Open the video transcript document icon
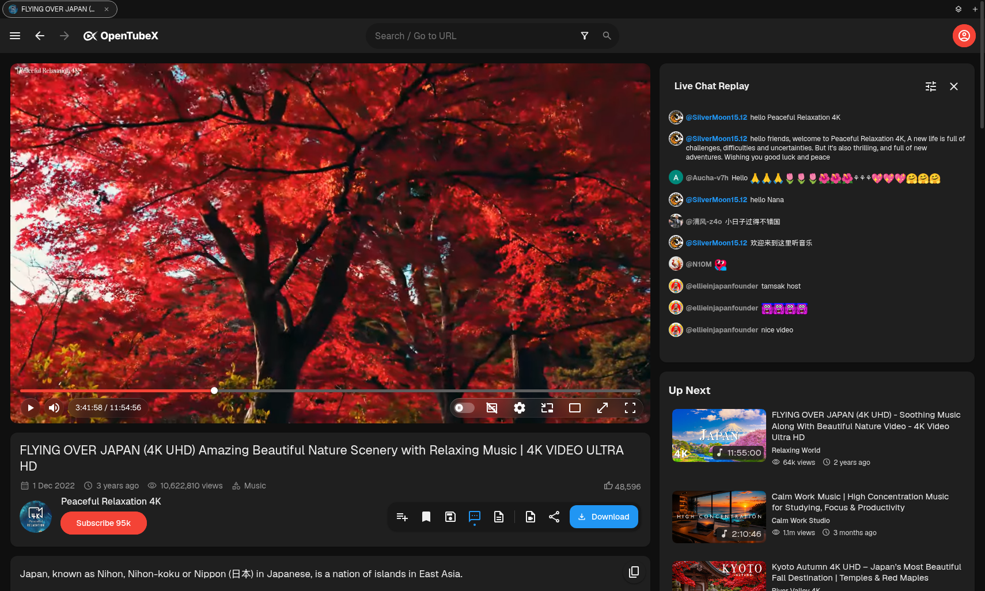985x591 pixels. tap(499, 517)
